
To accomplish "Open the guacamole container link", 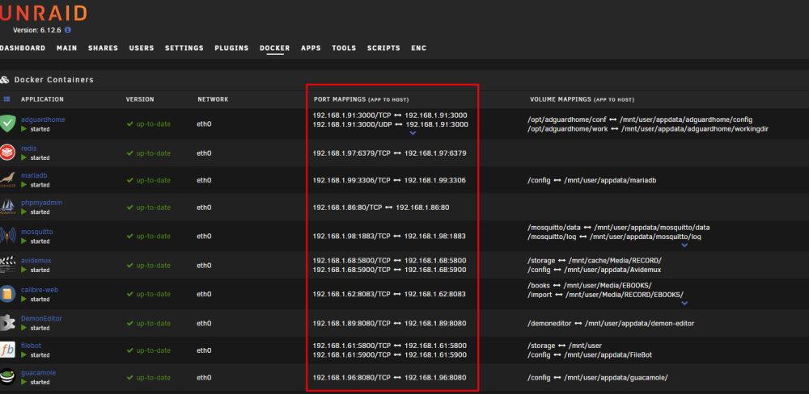I will point(39,372).
